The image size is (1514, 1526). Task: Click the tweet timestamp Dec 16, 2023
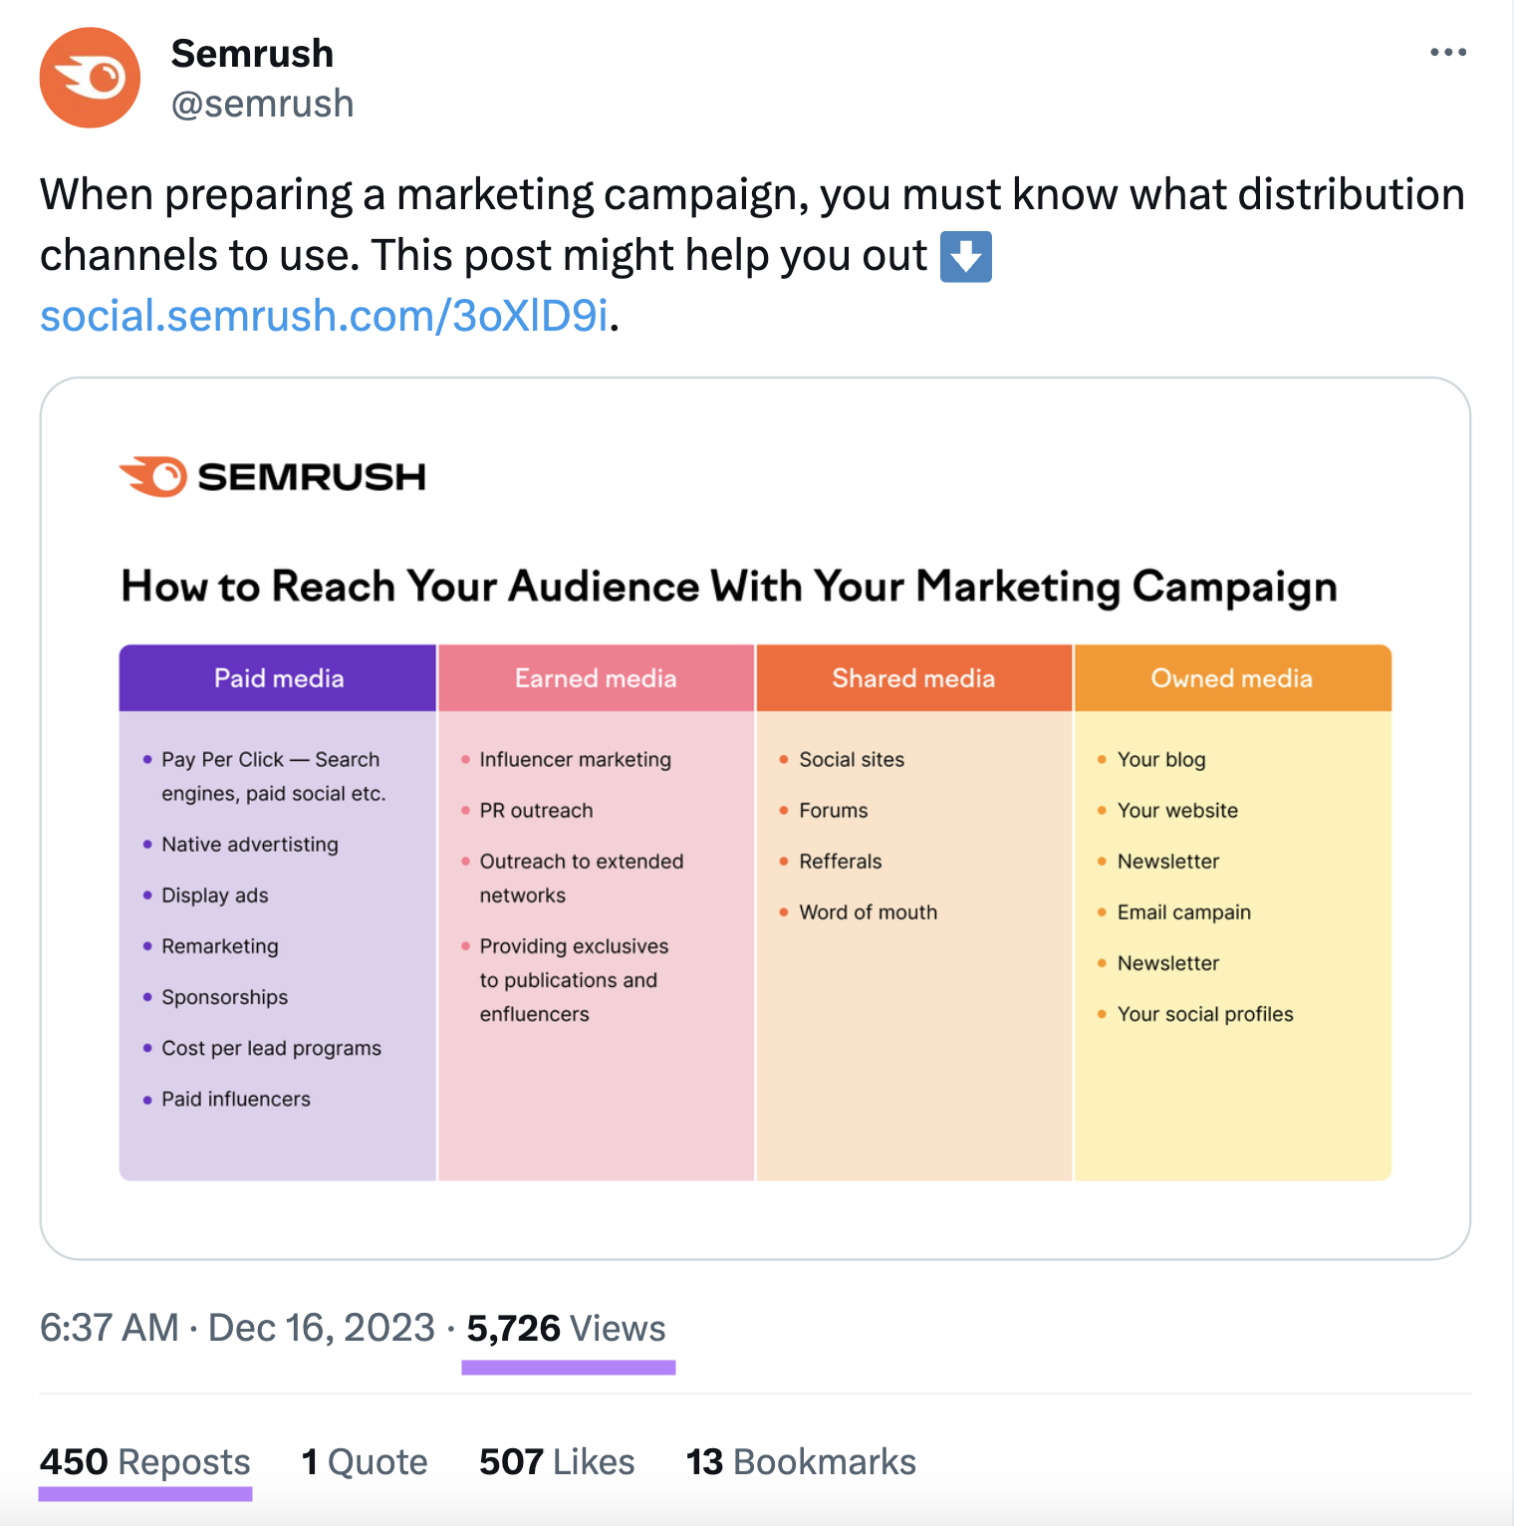319,1328
